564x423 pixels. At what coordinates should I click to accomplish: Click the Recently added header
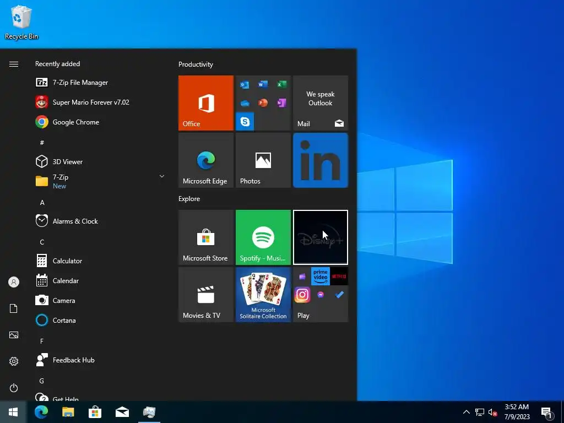(x=57, y=64)
